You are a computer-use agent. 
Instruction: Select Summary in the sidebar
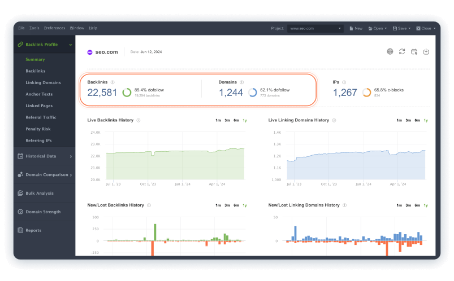35,59
